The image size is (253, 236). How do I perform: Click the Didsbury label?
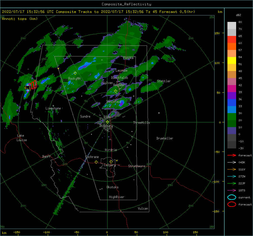coord(106,126)
